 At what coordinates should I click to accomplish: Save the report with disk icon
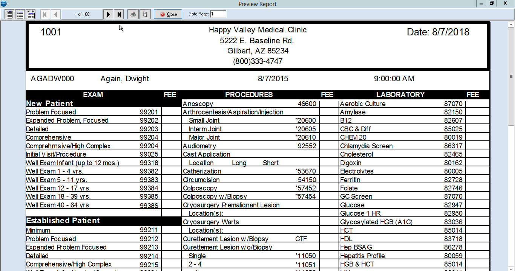[144, 14]
